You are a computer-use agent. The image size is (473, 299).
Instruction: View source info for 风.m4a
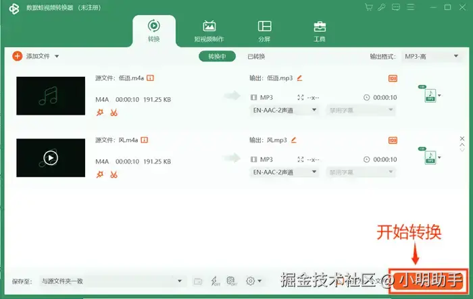pyautogui.click(x=144, y=140)
